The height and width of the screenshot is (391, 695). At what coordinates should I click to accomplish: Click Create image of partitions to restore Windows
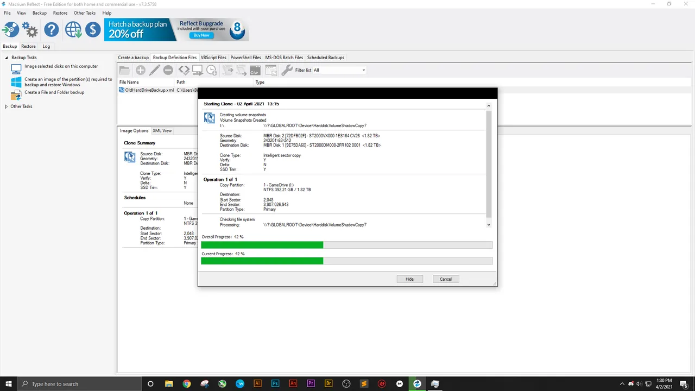tap(68, 82)
